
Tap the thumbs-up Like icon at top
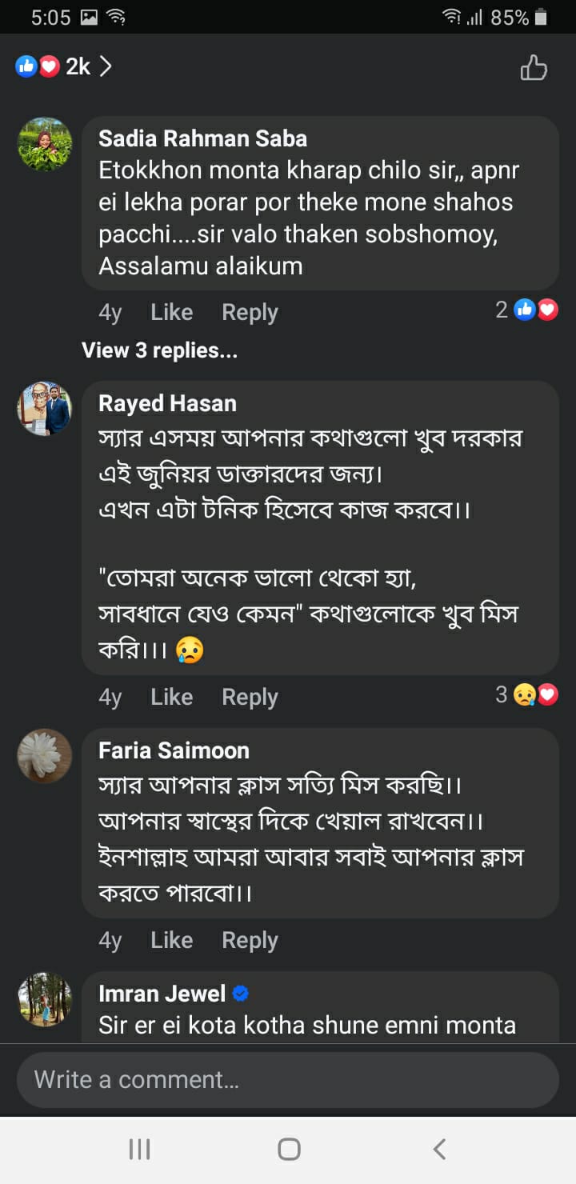[534, 68]
